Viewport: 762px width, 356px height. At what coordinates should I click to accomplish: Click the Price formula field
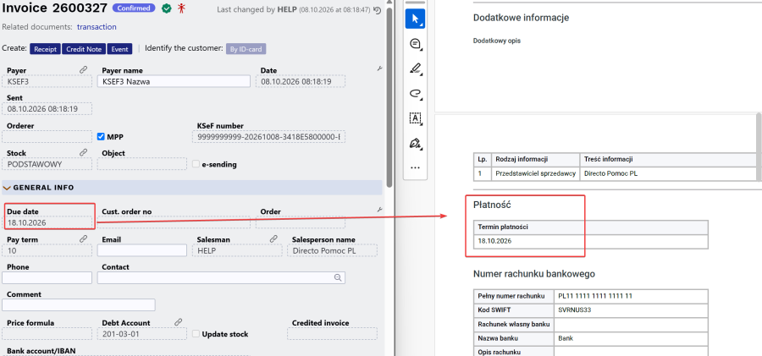pyautogui.click(x=47, y=334)
